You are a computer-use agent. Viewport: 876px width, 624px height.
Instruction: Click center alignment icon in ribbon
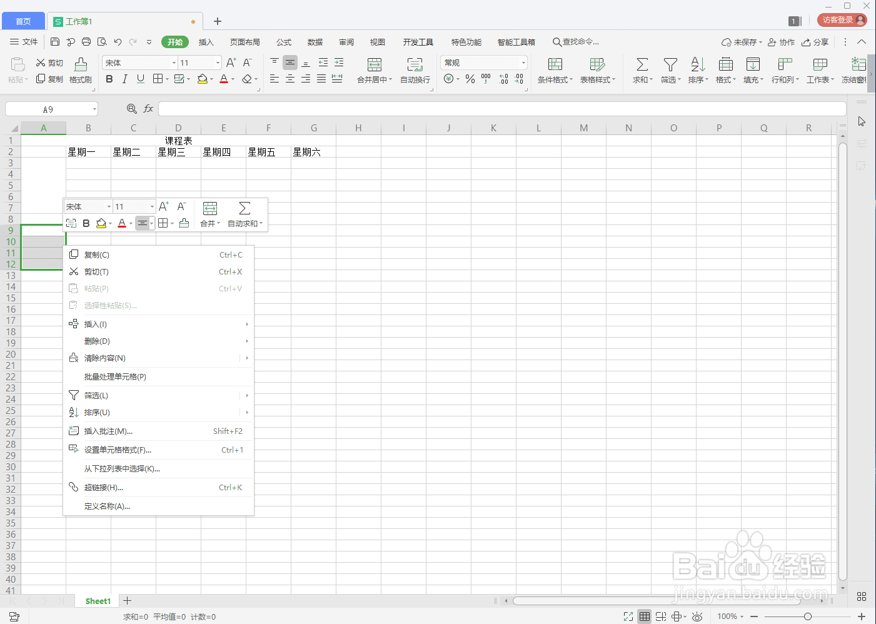tap(290, 79)
